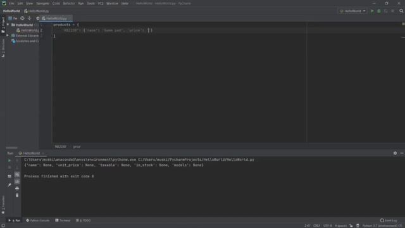Open the View menu
Viewport: 405px width, 228px height.
pyautogui.click(x=30, y=4)
